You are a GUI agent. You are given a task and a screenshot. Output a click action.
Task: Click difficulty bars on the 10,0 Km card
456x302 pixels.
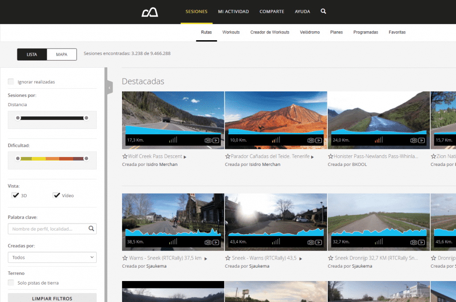click(x=276, y=140)
